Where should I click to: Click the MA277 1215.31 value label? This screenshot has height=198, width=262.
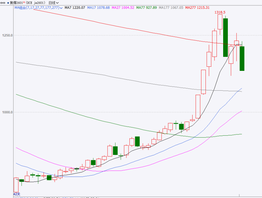pyautogui.click(x=197, y=8)
